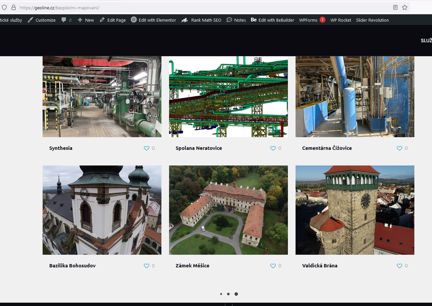432x306 pixels.
Task: Open the Zámek Měšice title link
Action: click(x=192, y=266)
